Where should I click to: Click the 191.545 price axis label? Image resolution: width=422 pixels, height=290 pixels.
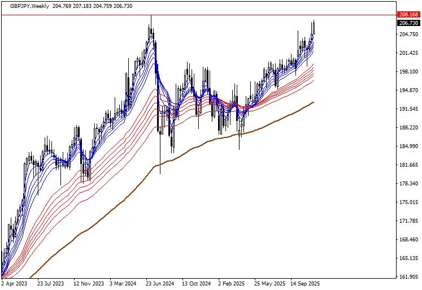(x=408, y=109)
